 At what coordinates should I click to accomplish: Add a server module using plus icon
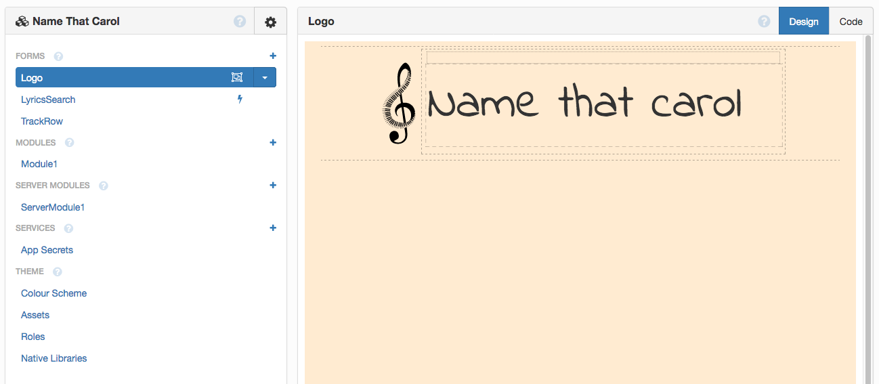coord(273,186)
